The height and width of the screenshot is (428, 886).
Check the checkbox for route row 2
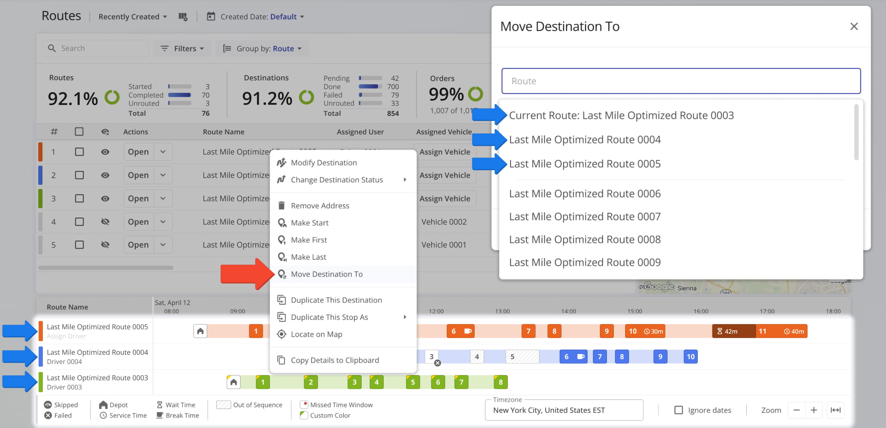coord(79,175)
